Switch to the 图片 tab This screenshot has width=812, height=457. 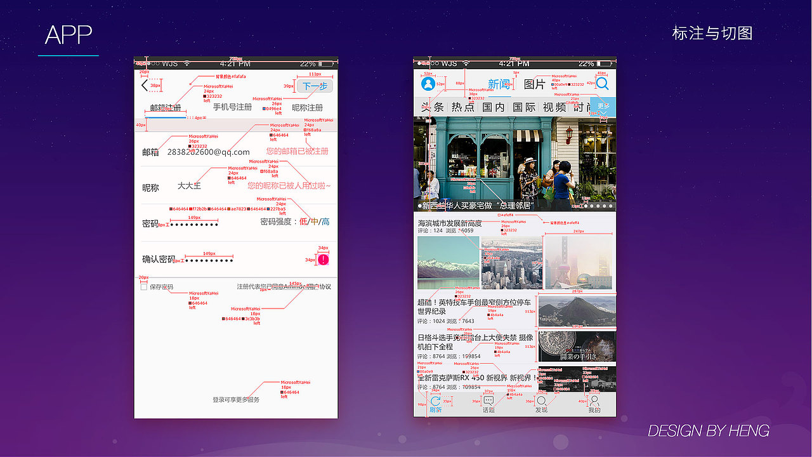(x=535, y=83)
